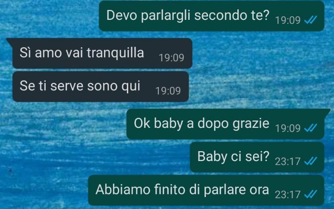
Task: Select the 'Abbiamo finito di parlare ora' message
Action: (206, 190)
